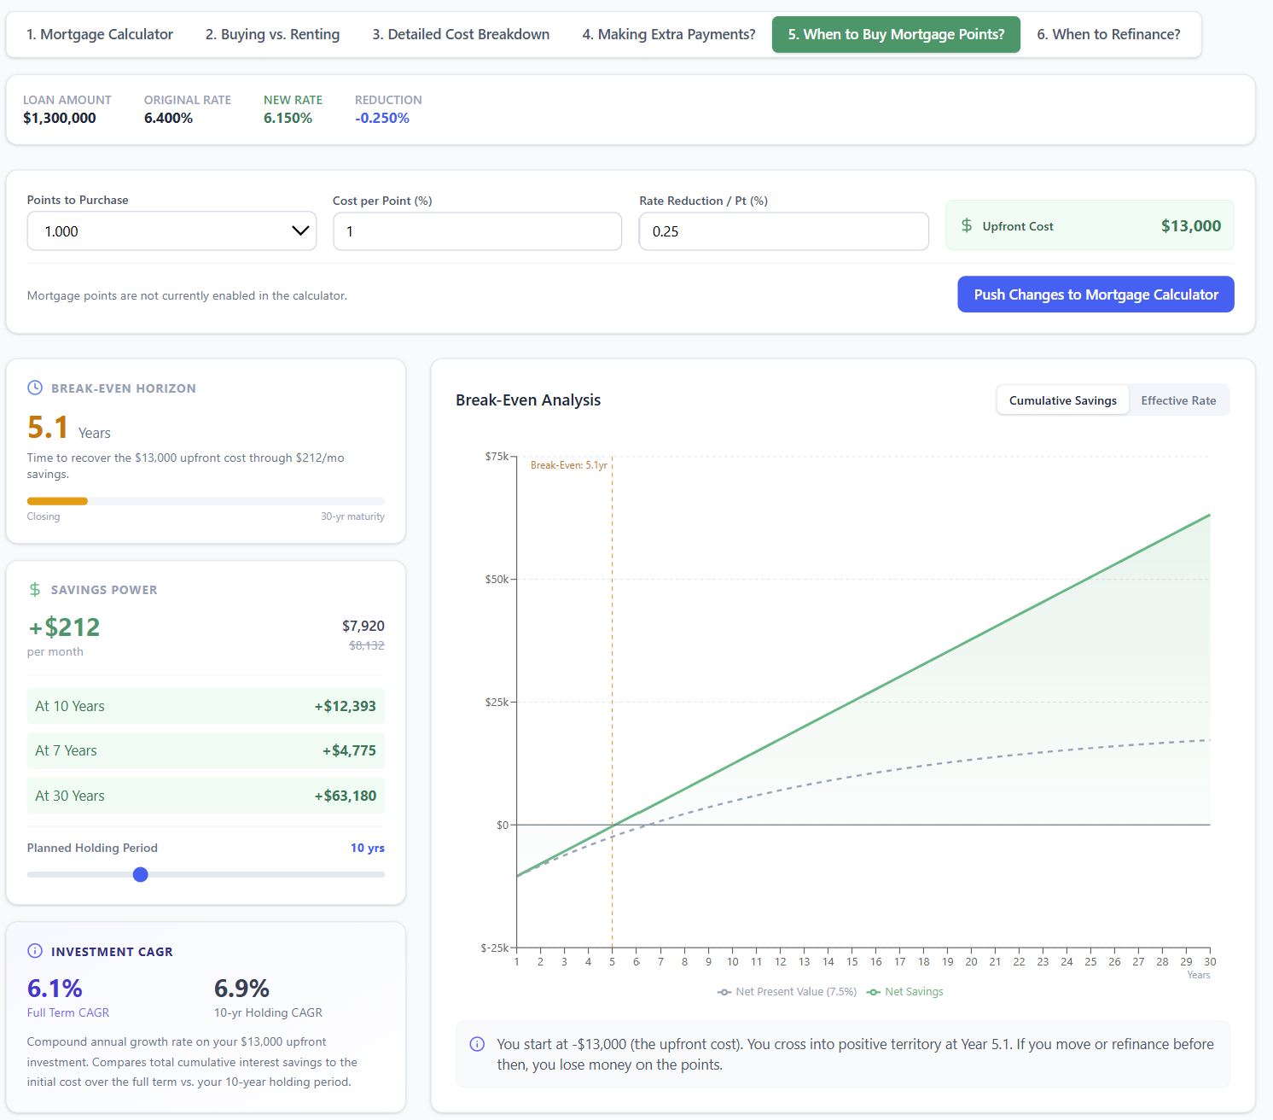Screen dimensions: 1273x1120
Task: Click the Net Present Value legend marker
Action: point(724,992)
